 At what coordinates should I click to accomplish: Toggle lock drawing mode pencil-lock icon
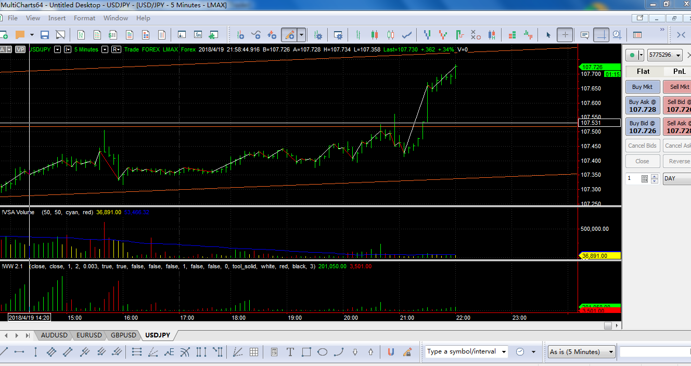pos(407,352)
